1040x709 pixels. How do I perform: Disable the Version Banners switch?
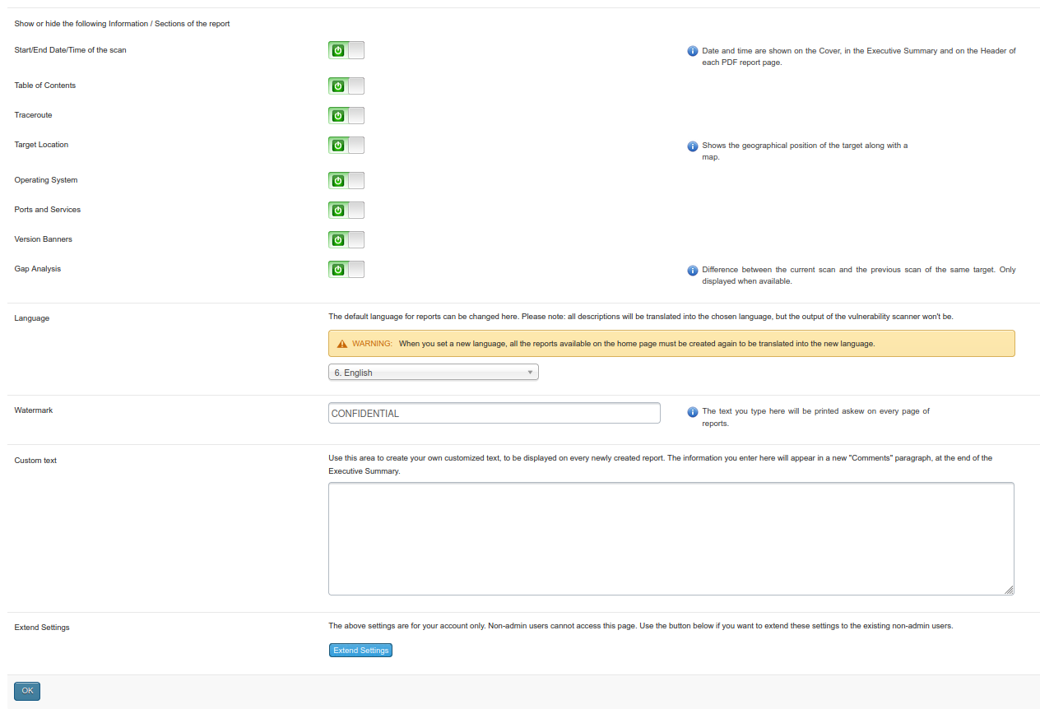click(346, 239)
